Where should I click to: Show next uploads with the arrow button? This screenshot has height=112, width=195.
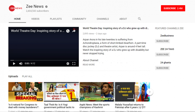pos(150,92)
